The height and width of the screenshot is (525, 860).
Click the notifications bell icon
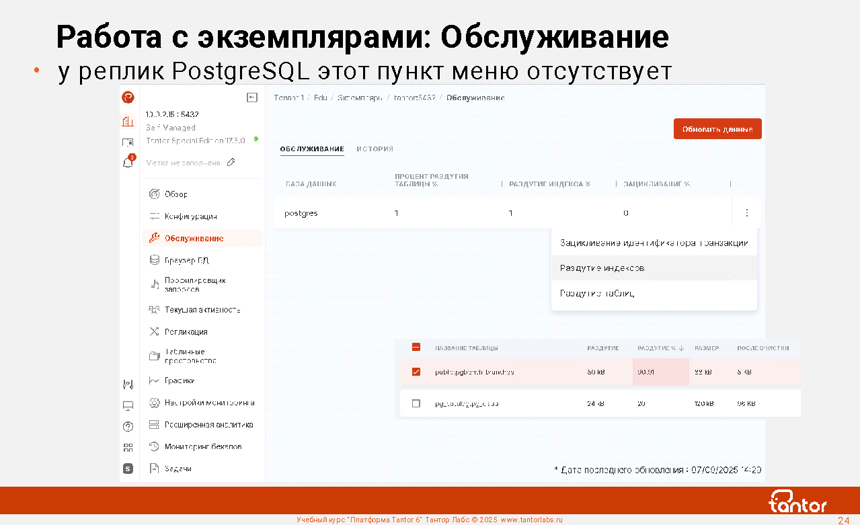click(128, 163)
